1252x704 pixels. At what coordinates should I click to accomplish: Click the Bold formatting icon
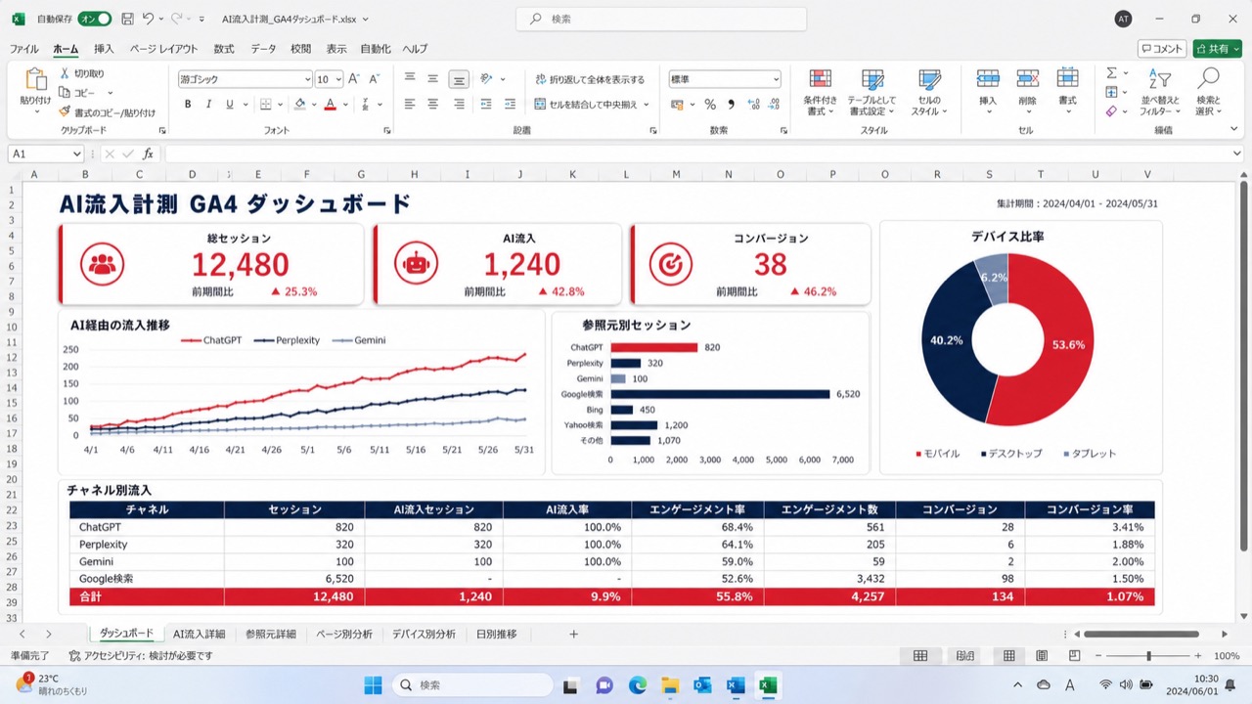188,105
